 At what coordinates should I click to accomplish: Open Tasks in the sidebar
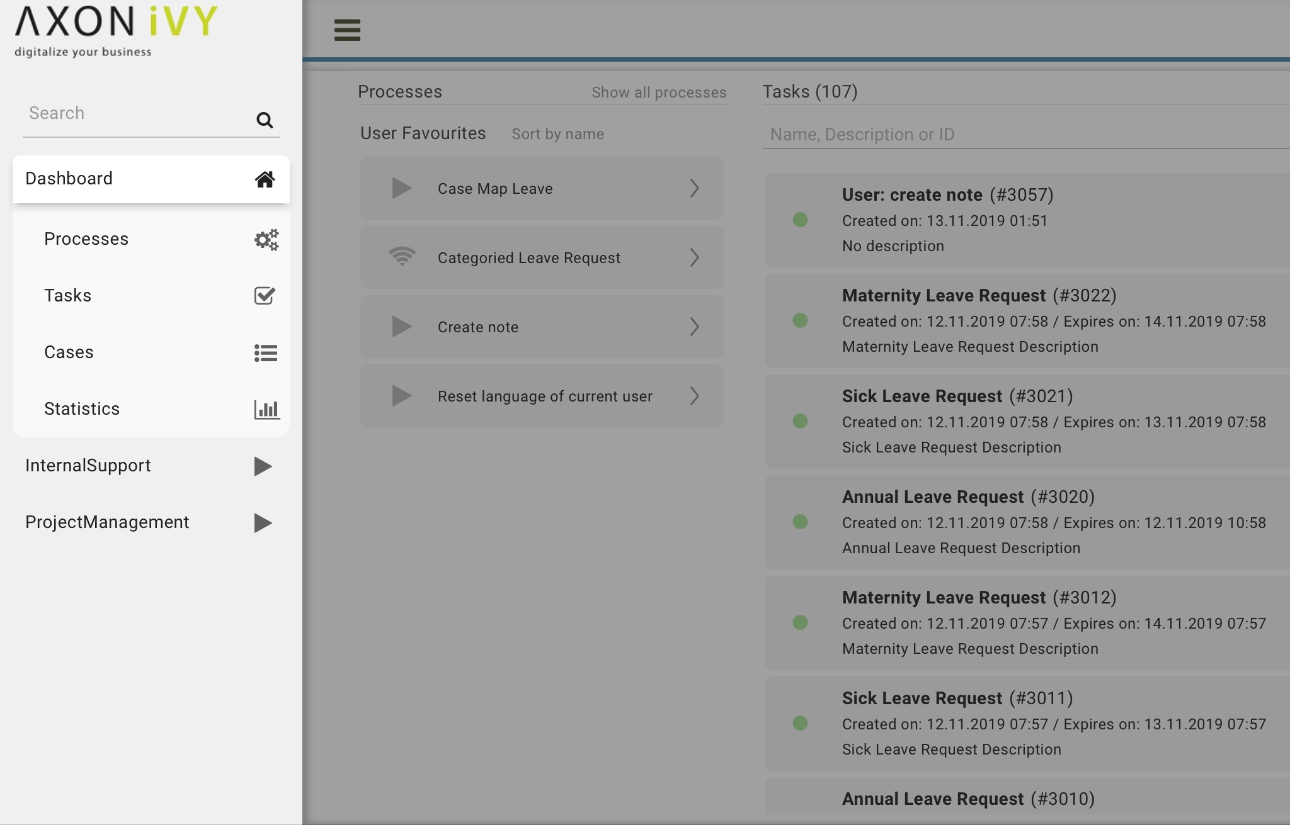point(151,296)
